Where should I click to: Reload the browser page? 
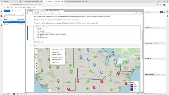(x=8, y=5)
